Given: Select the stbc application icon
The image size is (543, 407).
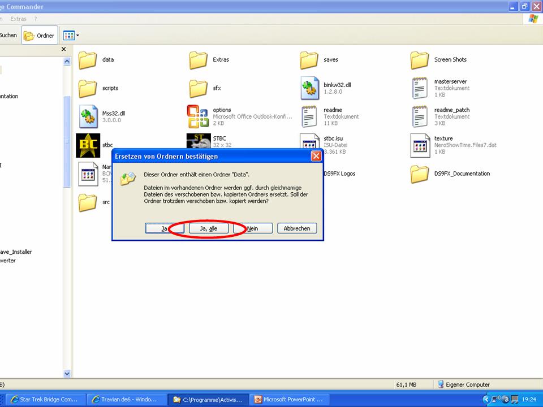Looking at the screenshot, I should click(x=88, y=145).
